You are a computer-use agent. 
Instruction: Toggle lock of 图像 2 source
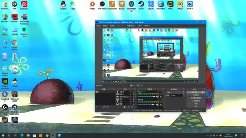pyautogui.click(x=133, y=94)
